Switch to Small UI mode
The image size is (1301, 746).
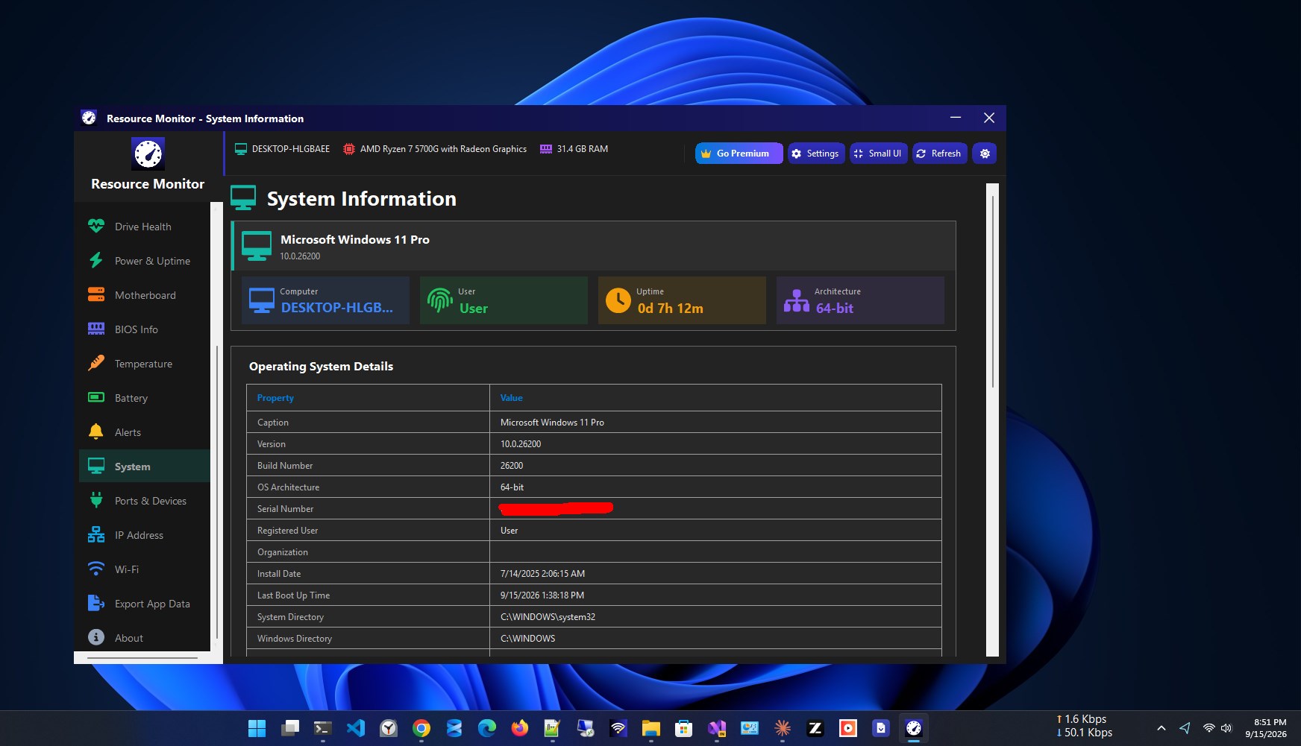(879, 153)
